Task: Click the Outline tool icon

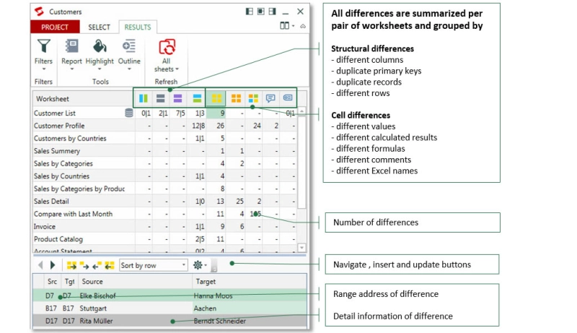Action: tap(129, 47)
